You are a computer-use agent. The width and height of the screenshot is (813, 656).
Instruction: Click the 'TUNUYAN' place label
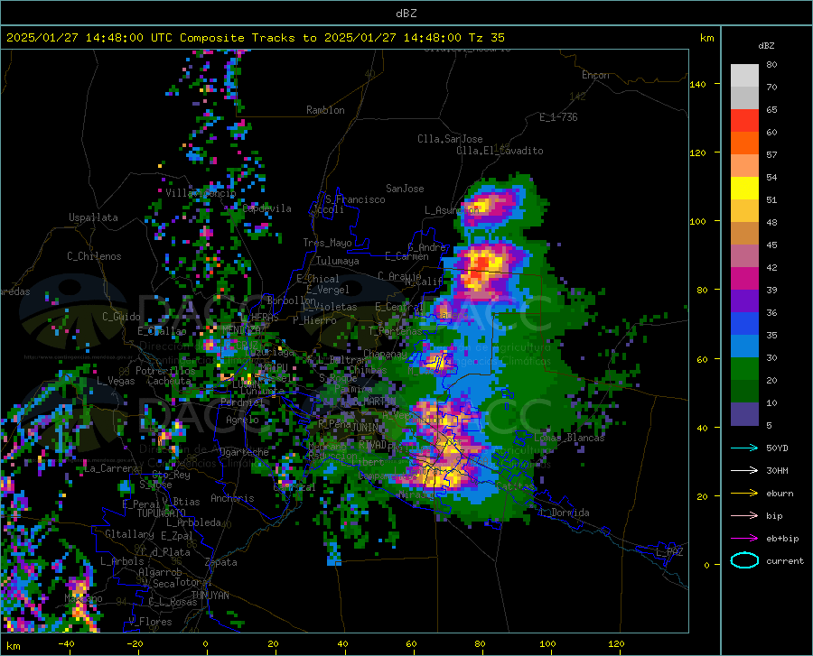point(210,596)
